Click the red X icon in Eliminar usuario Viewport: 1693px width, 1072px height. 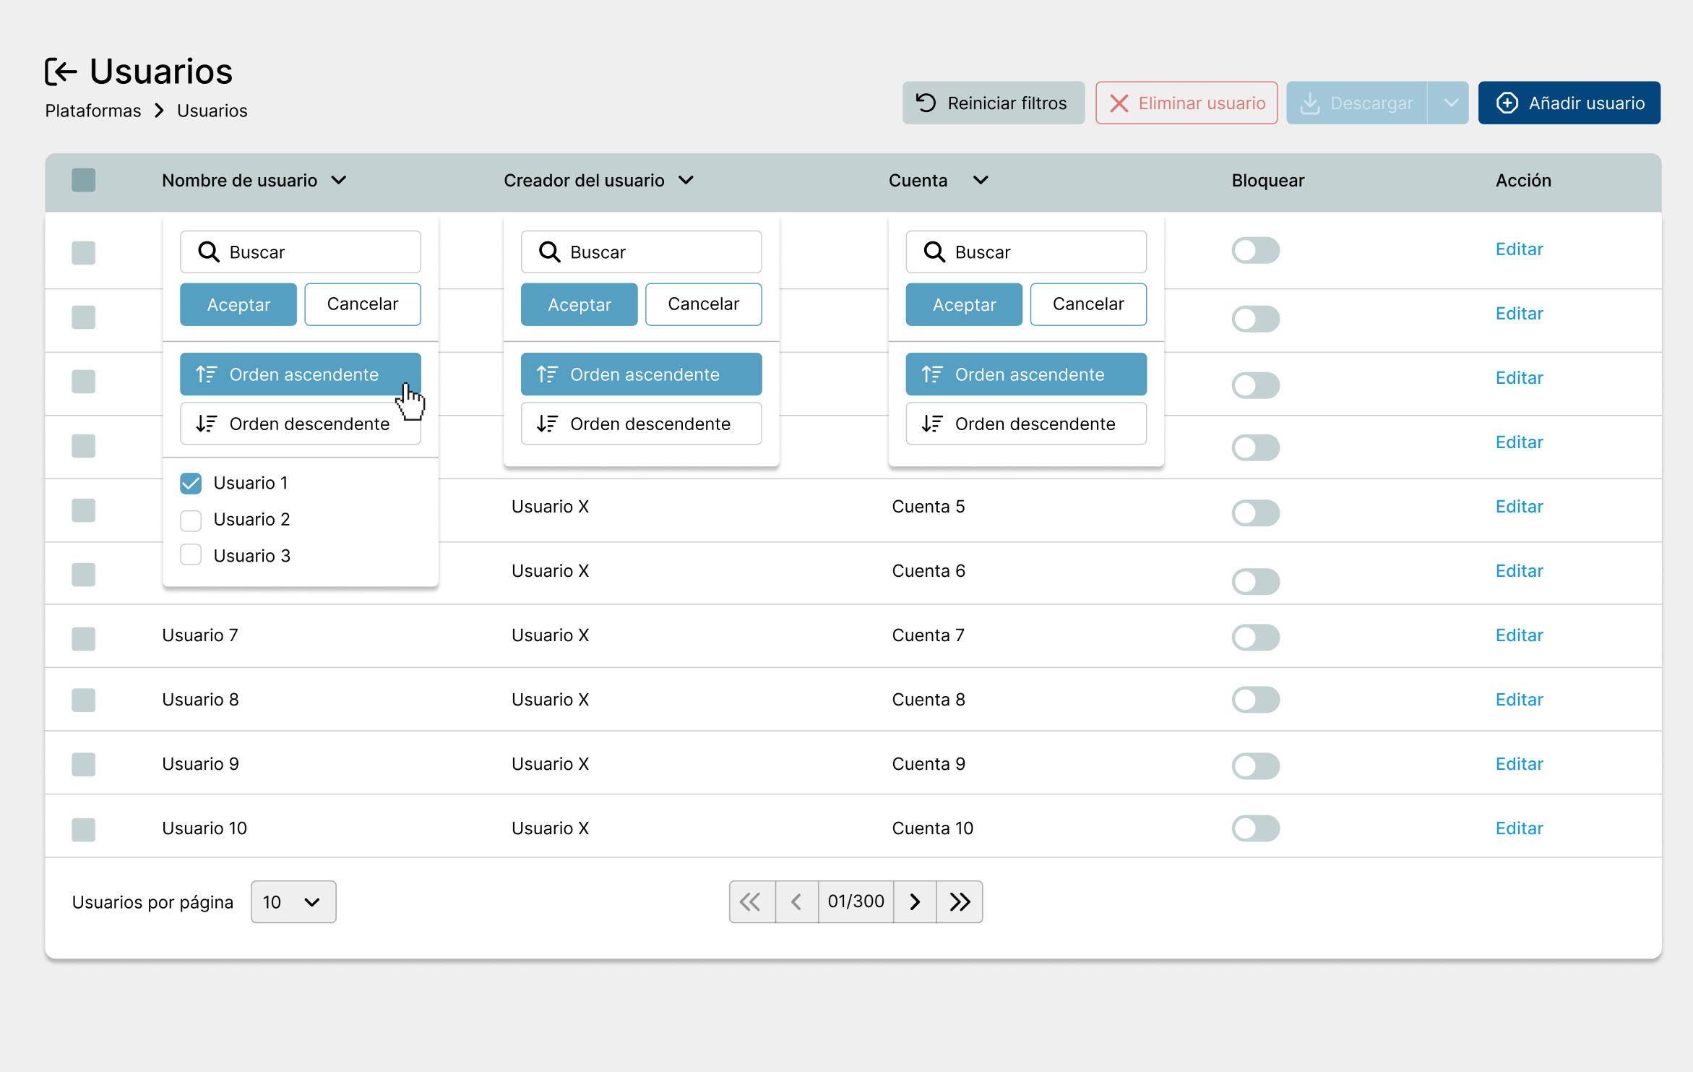tap(1119, 103)
